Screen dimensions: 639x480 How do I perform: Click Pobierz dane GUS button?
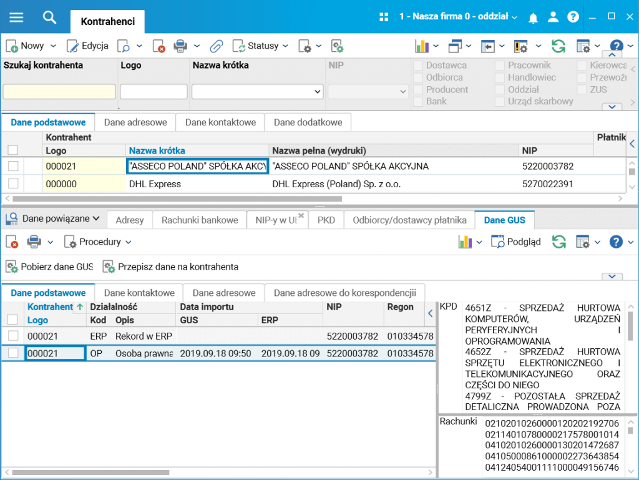coord(50,267)
